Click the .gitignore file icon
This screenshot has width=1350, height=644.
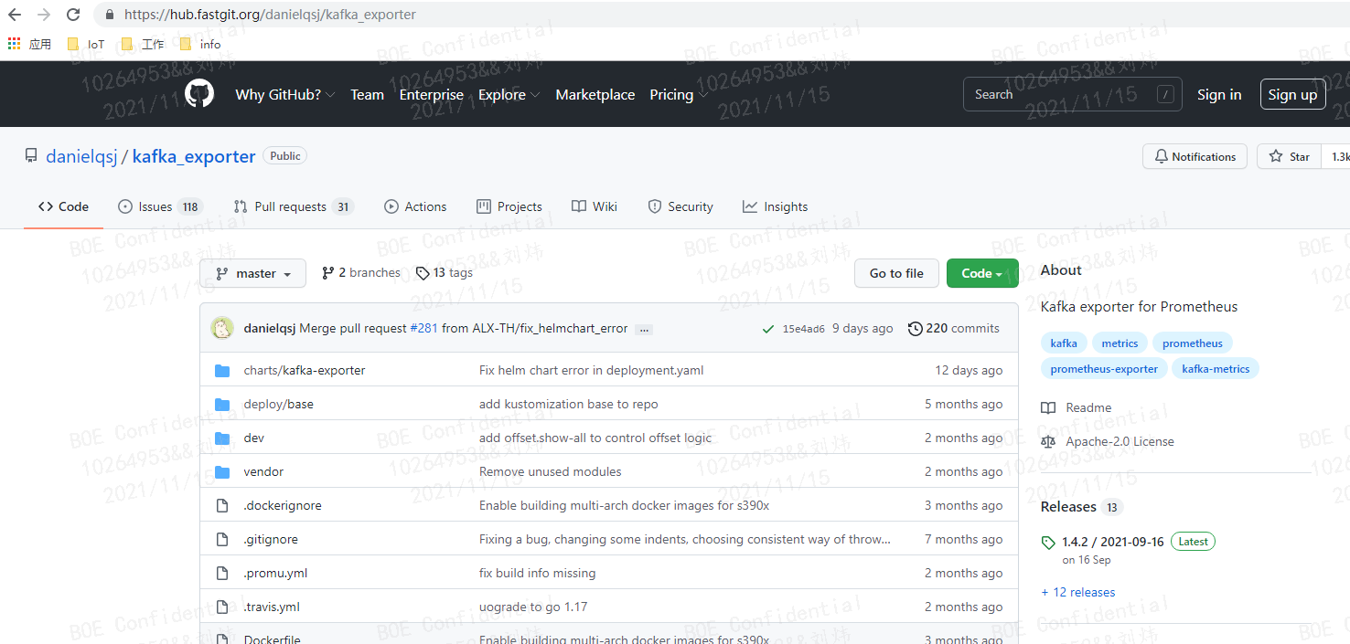click(x=221, y=540)
